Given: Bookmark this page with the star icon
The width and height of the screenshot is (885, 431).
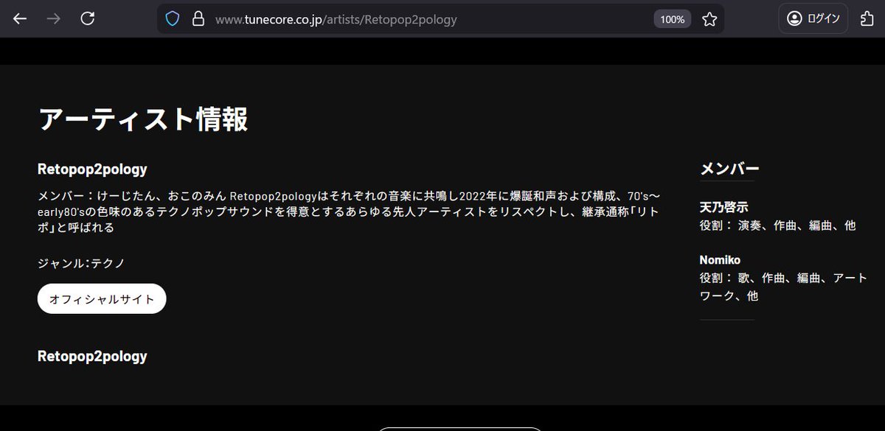Looking at the screenshot, I should 709,19.
